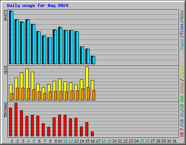Click the 3103 visits axis value
The height and width of the screenshot is (145, 186).
pyautogui.click(x=5, y=70)
